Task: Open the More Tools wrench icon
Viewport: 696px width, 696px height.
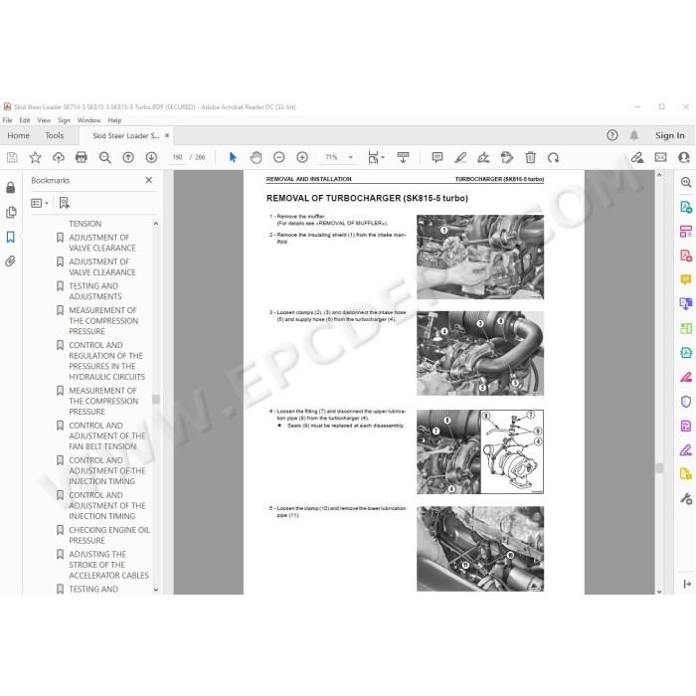Action: click(x=686, y=499)
